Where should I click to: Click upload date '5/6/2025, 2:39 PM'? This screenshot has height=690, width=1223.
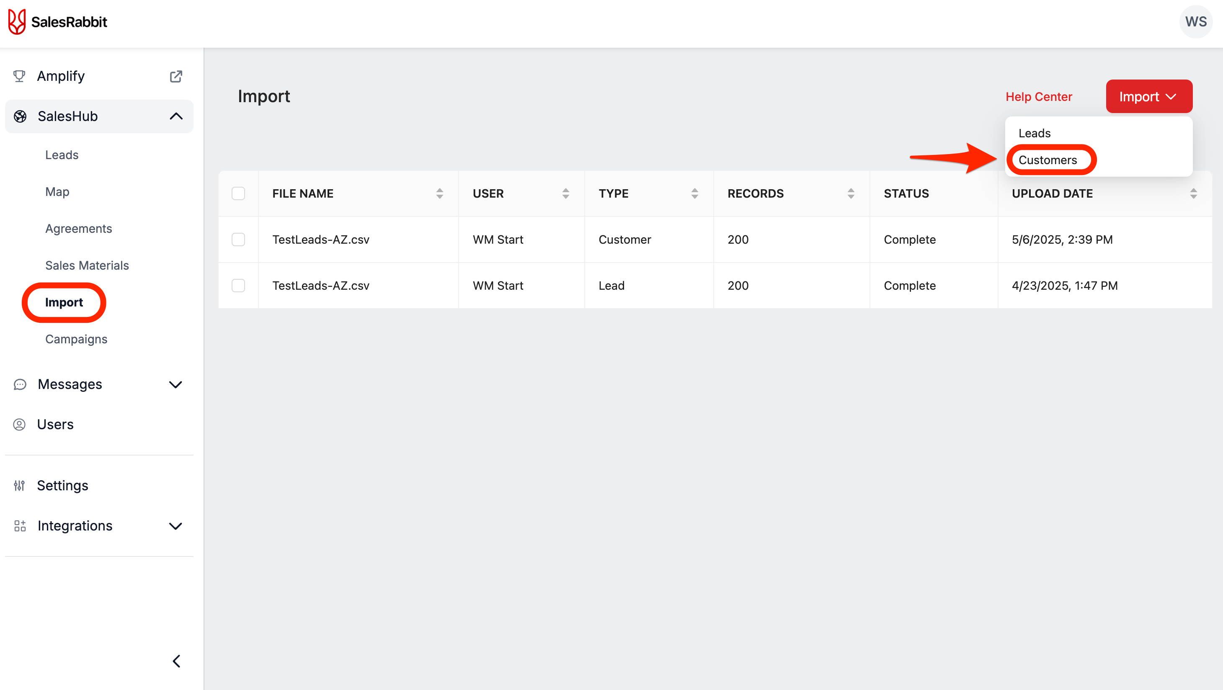click(x=1062, y=239)
